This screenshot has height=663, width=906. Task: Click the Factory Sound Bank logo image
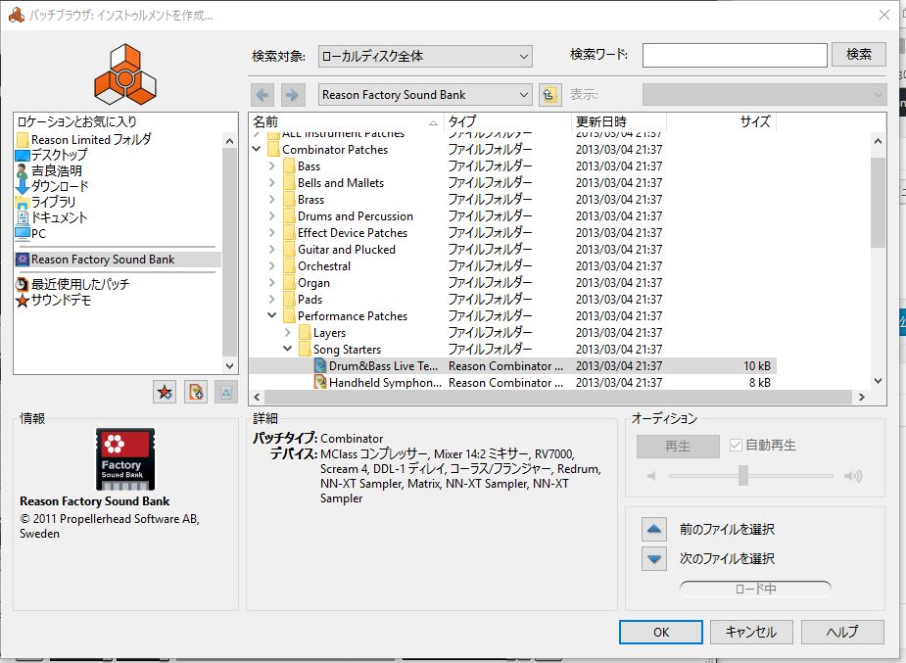coord(125,459)
